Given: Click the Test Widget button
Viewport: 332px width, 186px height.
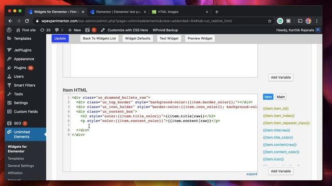Looking at the screenshot, I should pyautogui.click(x=169, y=38).
